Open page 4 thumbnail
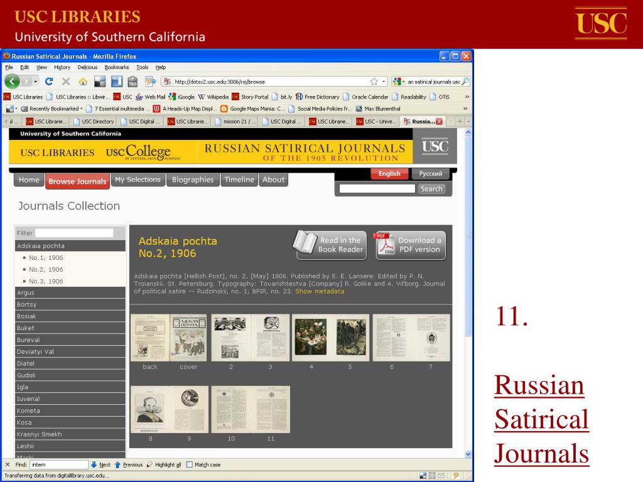Viewport: 643px width, 482px height. coord(311,337)
